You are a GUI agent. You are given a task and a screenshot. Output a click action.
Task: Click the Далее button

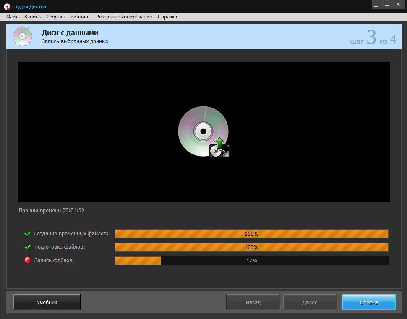310,302
